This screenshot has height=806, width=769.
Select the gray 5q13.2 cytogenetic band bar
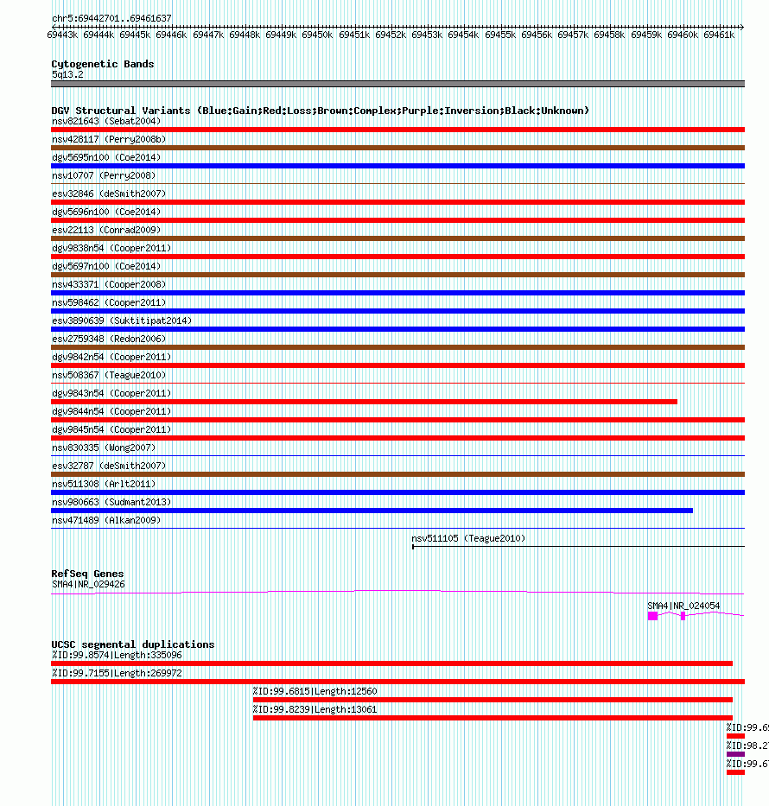pos(397,84)
